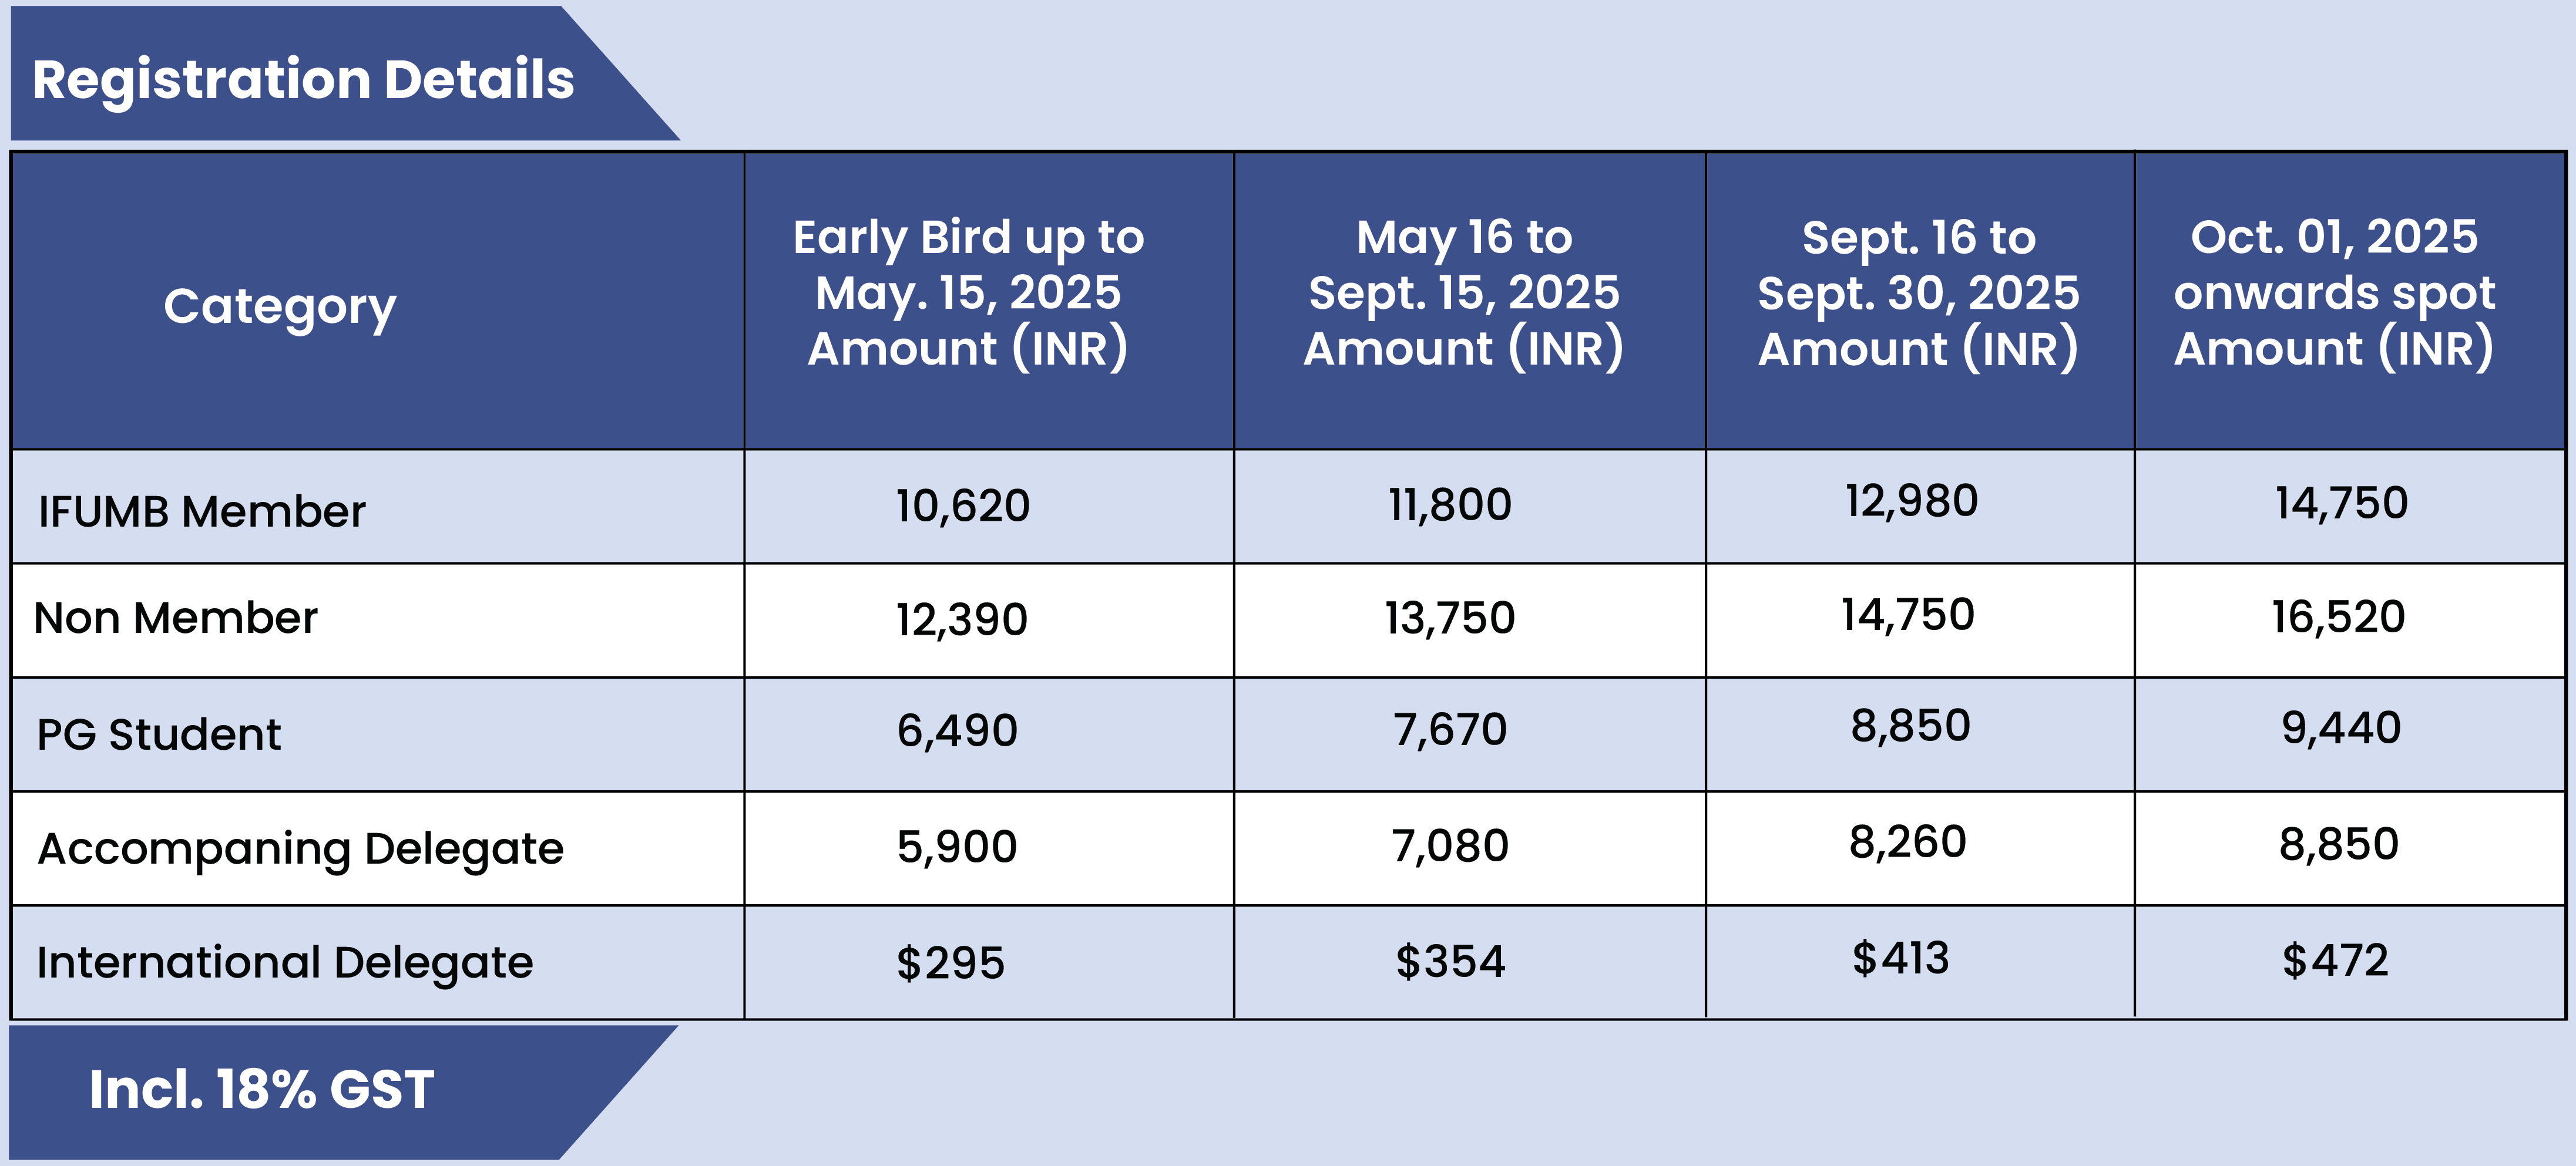This screenshot has height=1166, width=2576.
Task: Select the PG Student amount 7,670
Action: 1449,730
